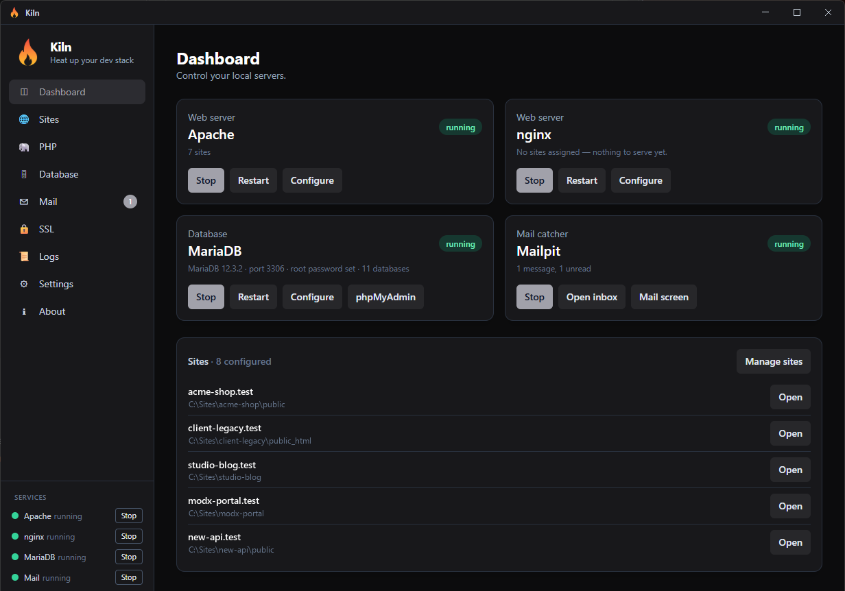
Task: Open the Mail section
Action: pos(77,202)
